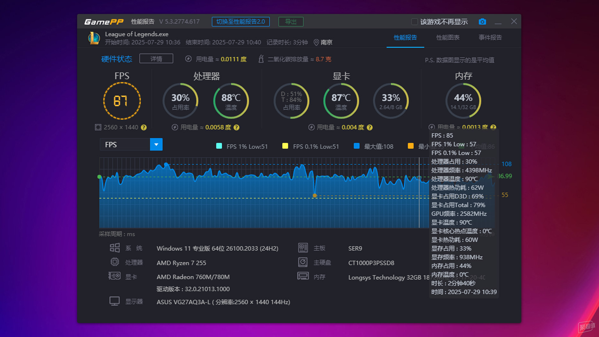Click the processor power meter icon
599x337 pixels.
click(x=175, y=127)
